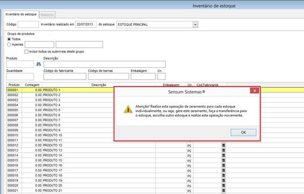Click the small icon in row 000017

pyautogui.click(x=224, y=170)
